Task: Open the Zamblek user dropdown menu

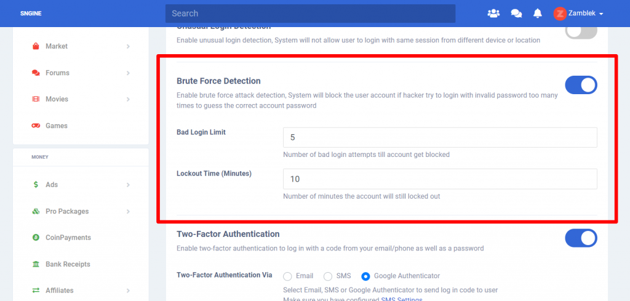Action: tap(578, 14)
